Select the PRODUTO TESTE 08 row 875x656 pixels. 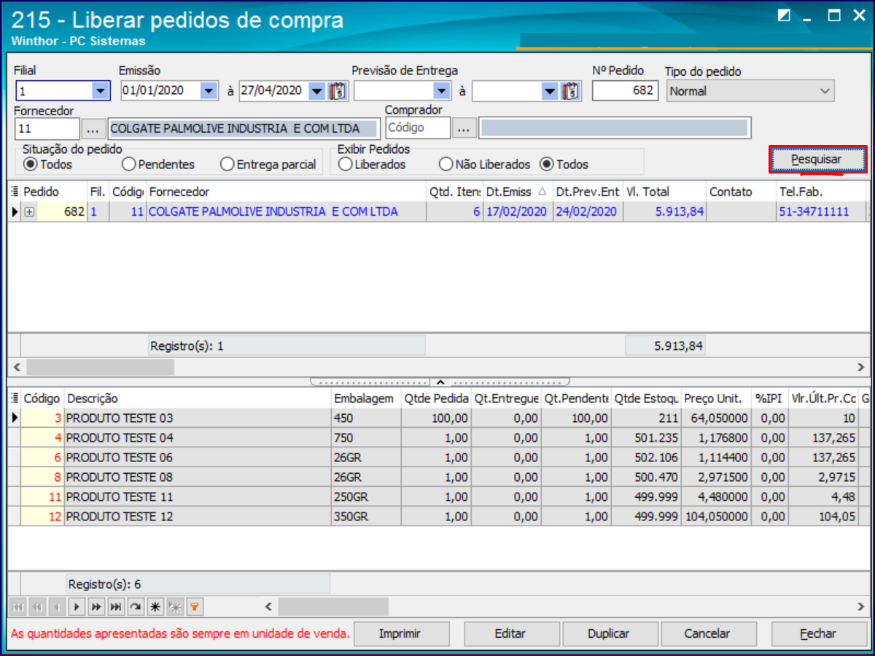tap(437, 477)
